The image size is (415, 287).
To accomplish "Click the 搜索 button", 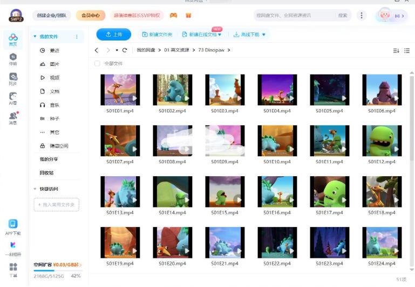I will [x=343, y=15].
